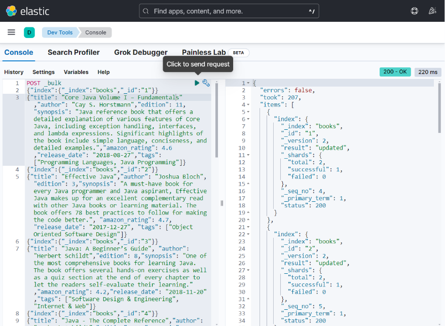
Task: Open the History panel
Action: [x=14, y=72]
